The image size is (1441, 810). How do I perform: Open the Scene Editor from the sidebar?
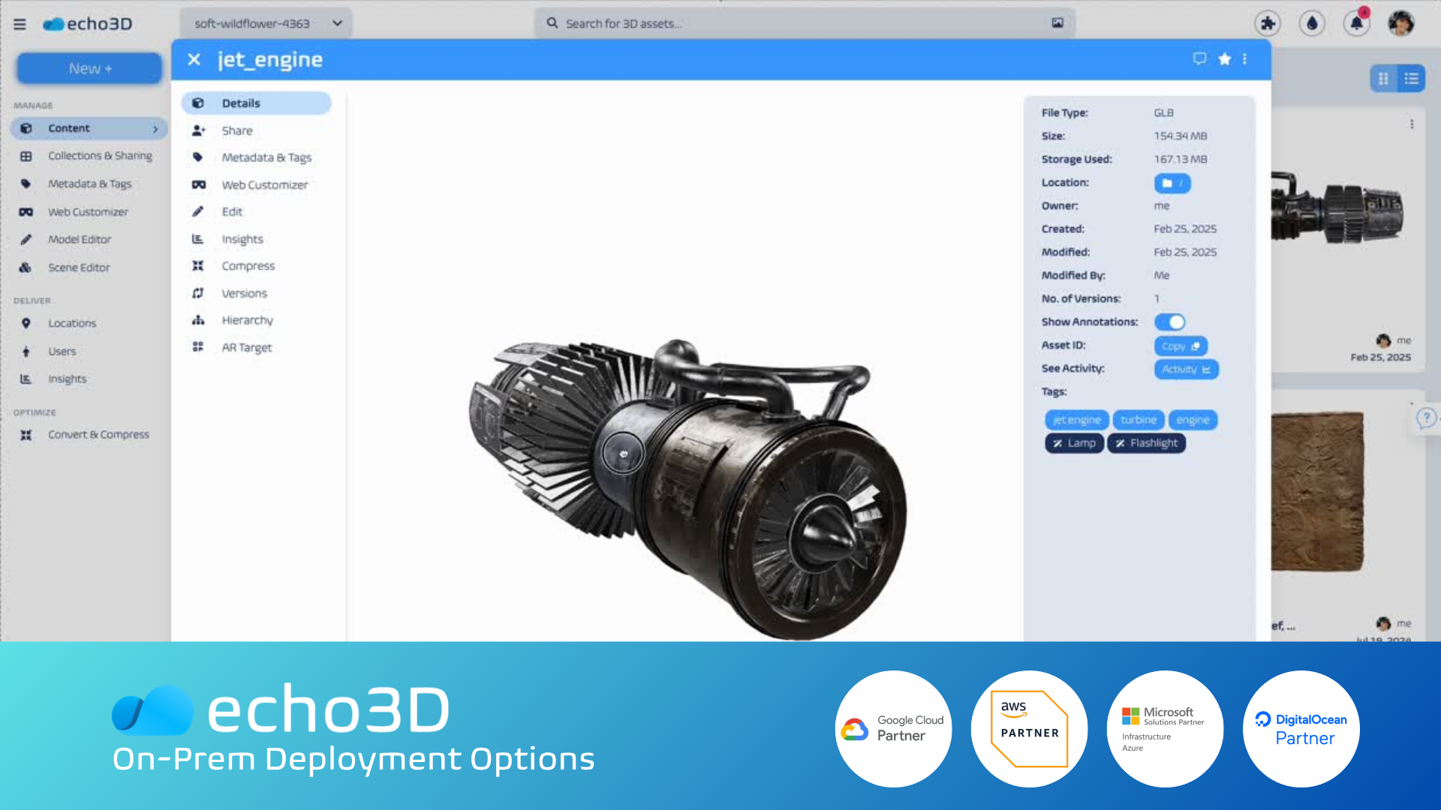tap(80, 267)
